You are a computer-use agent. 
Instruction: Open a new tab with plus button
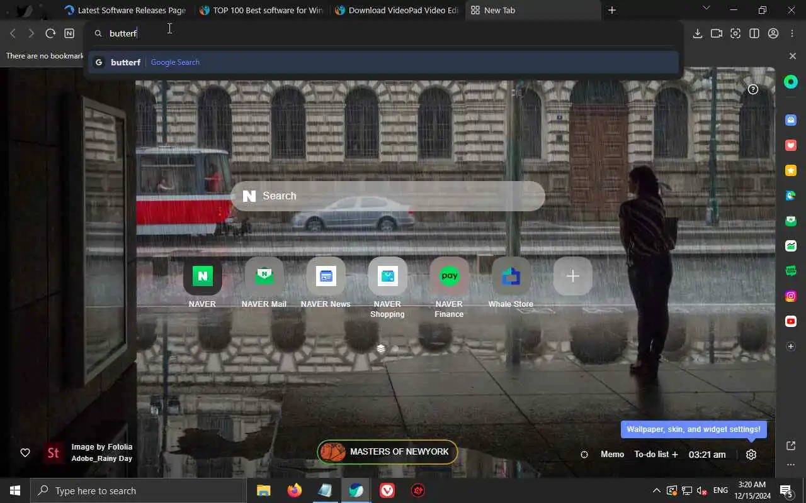[612, 10]
